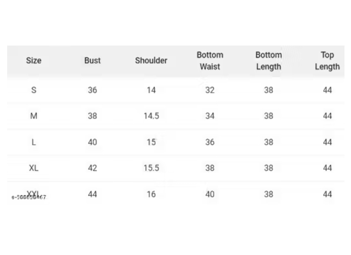351x255 pixels.
Task: Select shoulder value 16 in XXL row
Action: (151, 194)
